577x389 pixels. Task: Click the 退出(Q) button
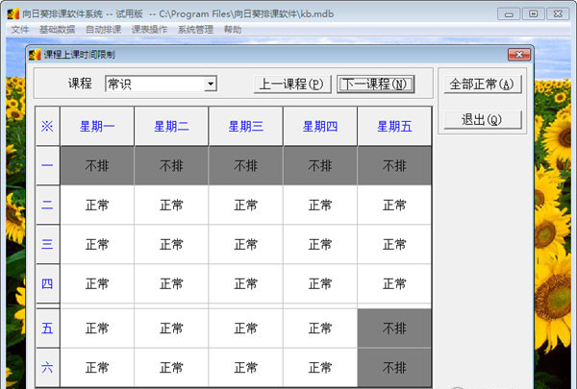tap(482, 120)
